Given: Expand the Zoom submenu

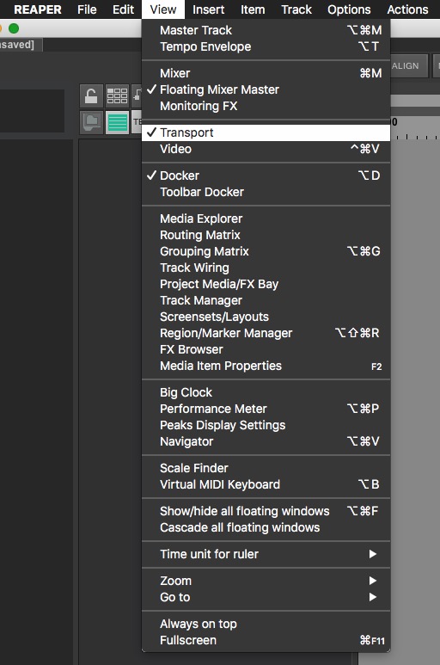Looking at the screenshot, I should pyautogui.click(x=266, y=581).
